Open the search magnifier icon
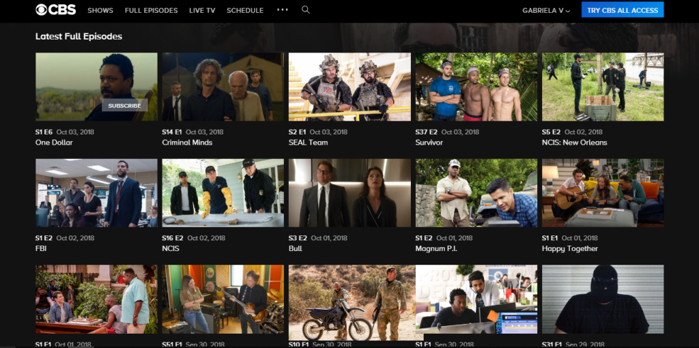Image resolution: width=699 pixels, height=348 pixels. tap(305, 10)
